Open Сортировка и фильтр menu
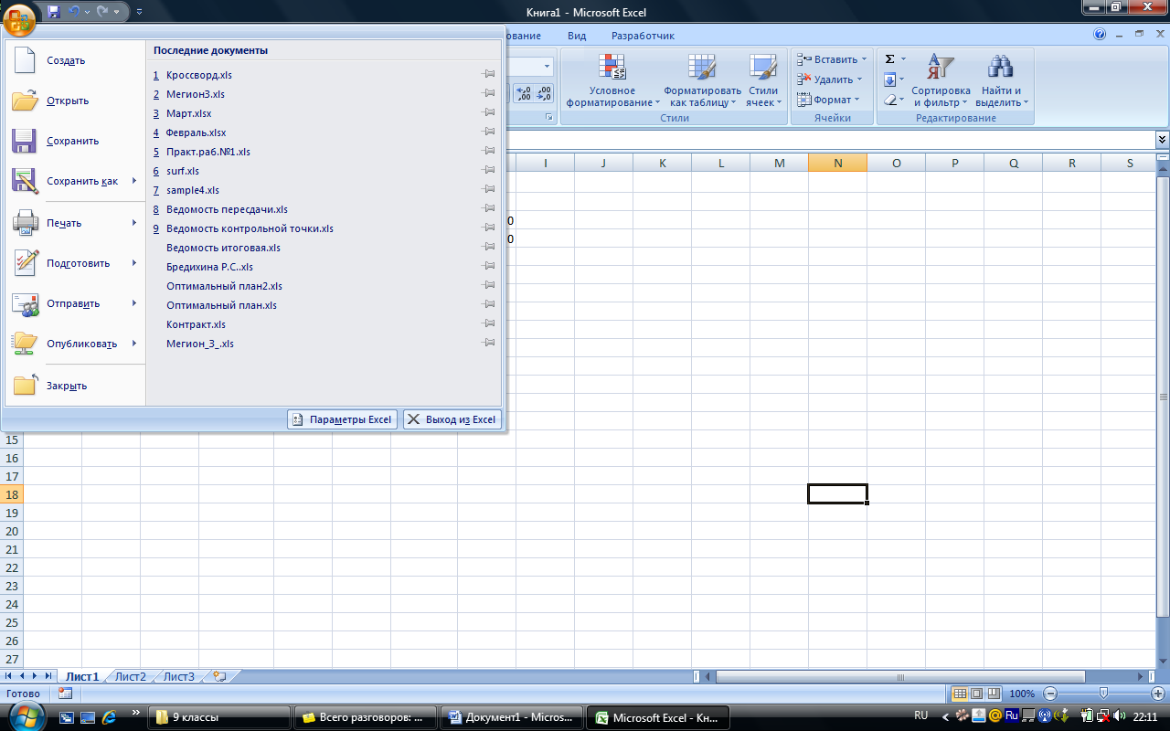Image resolution: width=1170 pixels, height=731 pixels. coord(941,81)
